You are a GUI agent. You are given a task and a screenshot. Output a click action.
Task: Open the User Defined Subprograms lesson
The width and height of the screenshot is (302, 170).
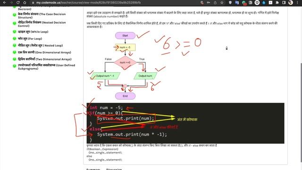click(x=46, y=67)
